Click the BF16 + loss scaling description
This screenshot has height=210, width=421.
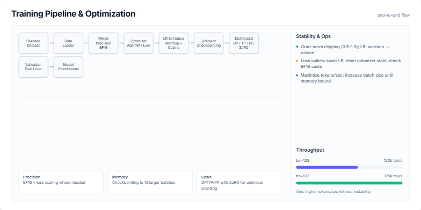point(54,182)
